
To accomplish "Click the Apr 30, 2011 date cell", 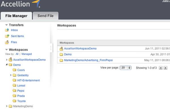I will 160,54.
